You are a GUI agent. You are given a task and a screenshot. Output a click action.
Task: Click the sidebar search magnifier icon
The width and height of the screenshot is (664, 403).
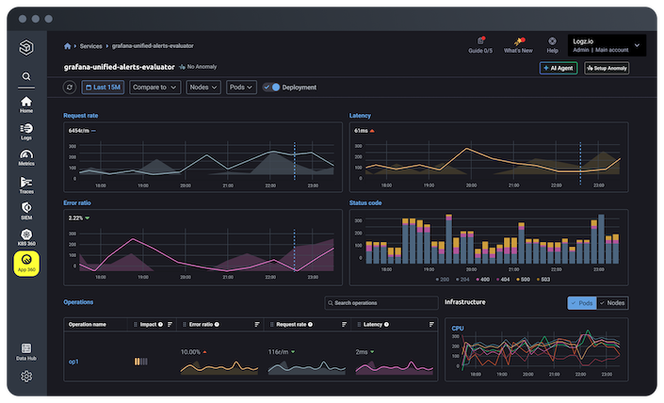[26, 76]
